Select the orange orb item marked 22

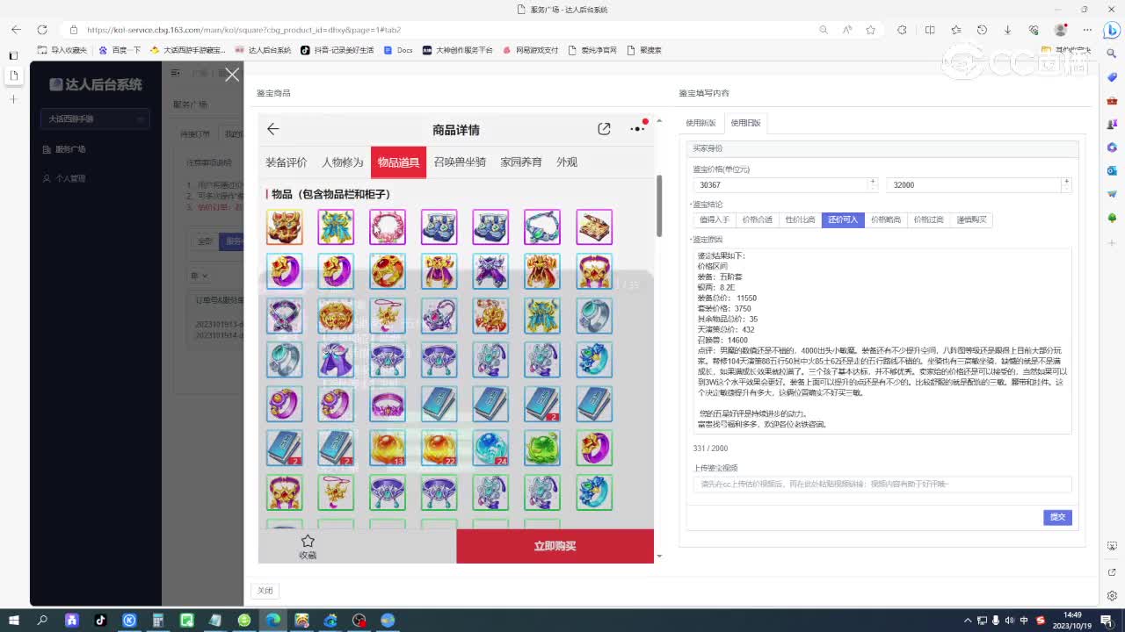(439, 448)
